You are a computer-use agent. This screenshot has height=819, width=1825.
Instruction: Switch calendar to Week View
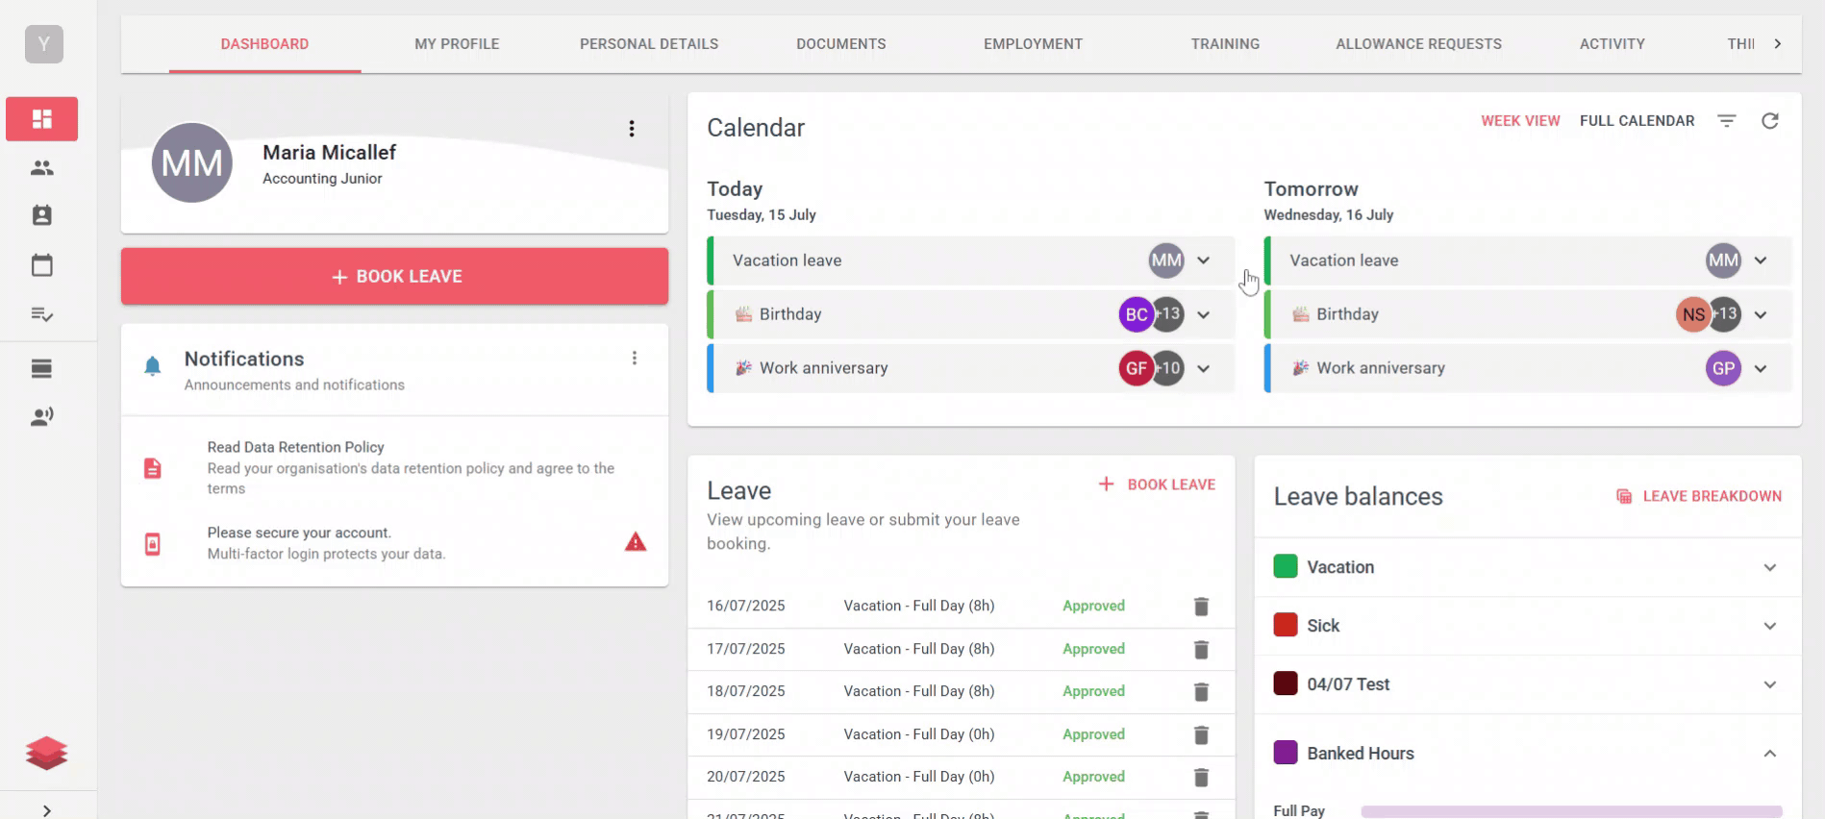(x=1520, y=121)
